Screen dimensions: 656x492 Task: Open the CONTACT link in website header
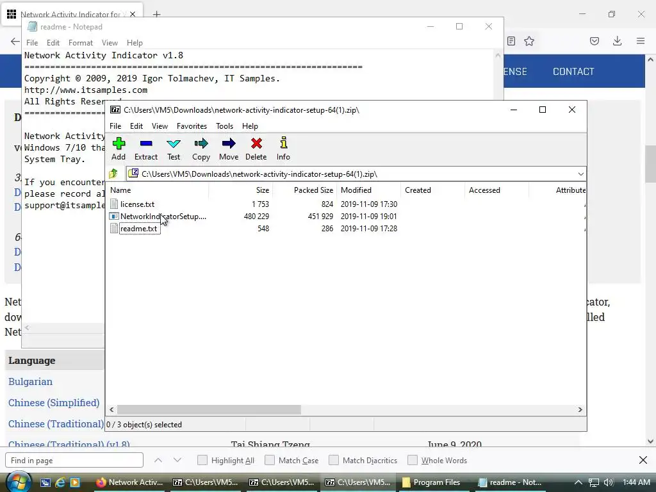(x=573, y=72)
